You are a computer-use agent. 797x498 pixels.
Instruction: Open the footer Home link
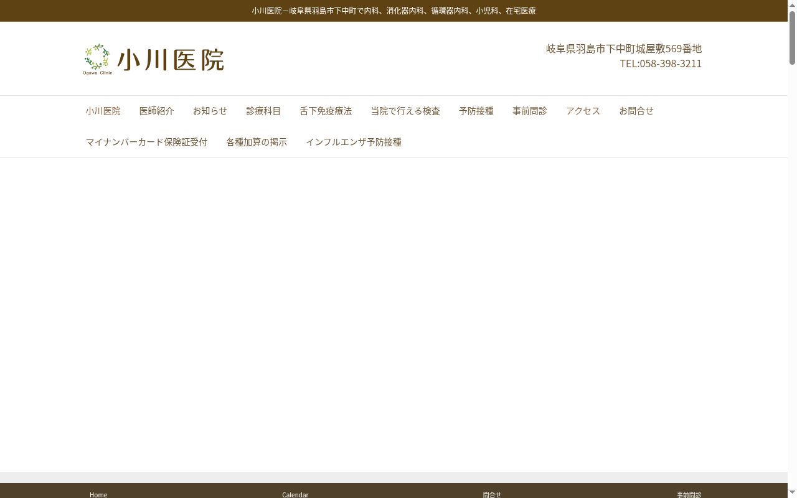coord(98,494)
